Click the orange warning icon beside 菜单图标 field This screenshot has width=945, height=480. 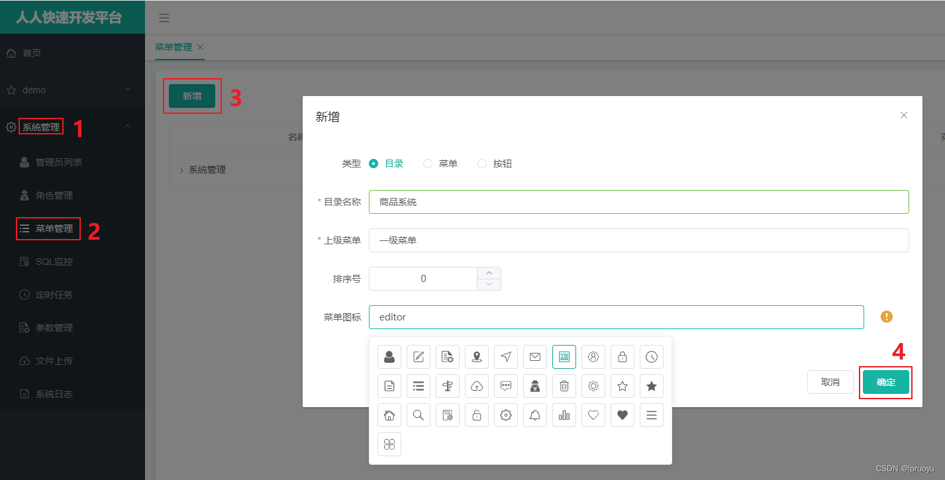(x=887, y=317)
